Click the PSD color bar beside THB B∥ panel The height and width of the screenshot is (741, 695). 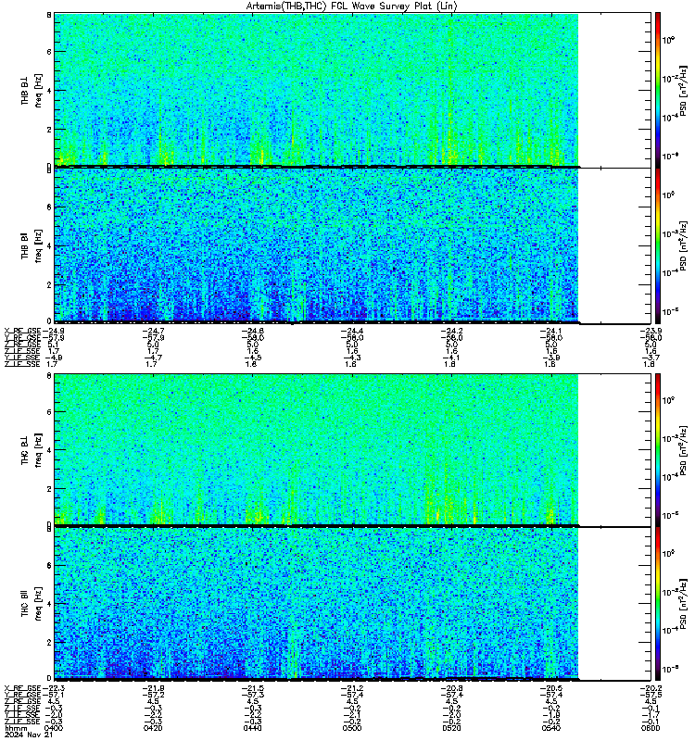click(x=658, y=245)
